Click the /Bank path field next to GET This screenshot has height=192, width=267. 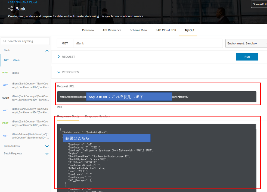tap(148, 43)
